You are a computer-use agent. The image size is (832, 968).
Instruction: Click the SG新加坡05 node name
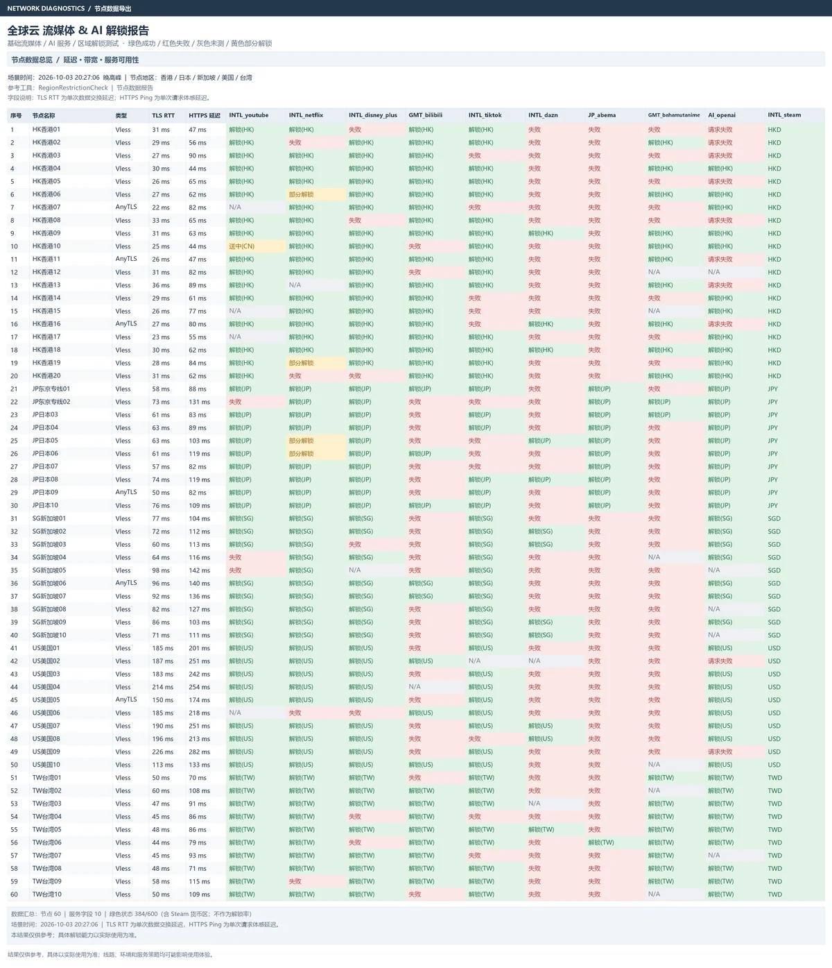(49, 570)
